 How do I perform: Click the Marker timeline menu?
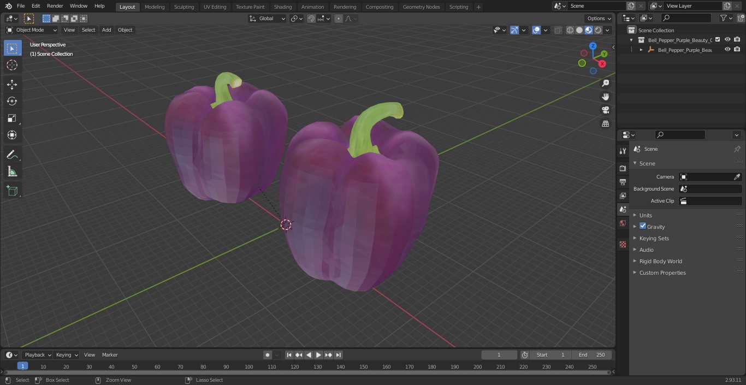[110, 355]
